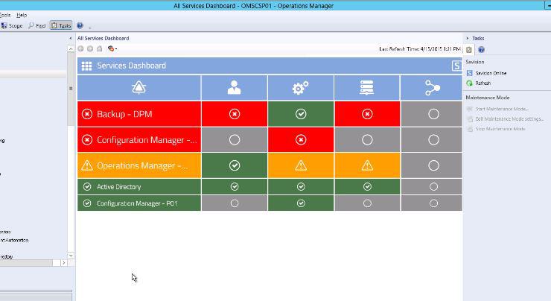Screen dimensions: 551x301
Task: Click Backup - DPM network unmonitored cell
Action: (432, 114)
